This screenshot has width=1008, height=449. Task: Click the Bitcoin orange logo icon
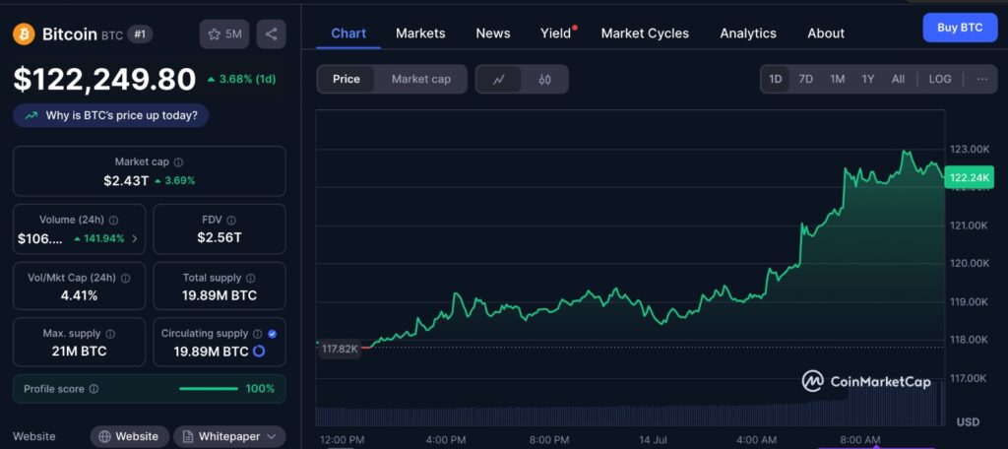[x=24, y=34]
